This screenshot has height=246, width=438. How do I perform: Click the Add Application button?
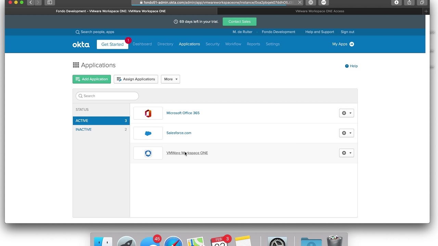point(92,79)
